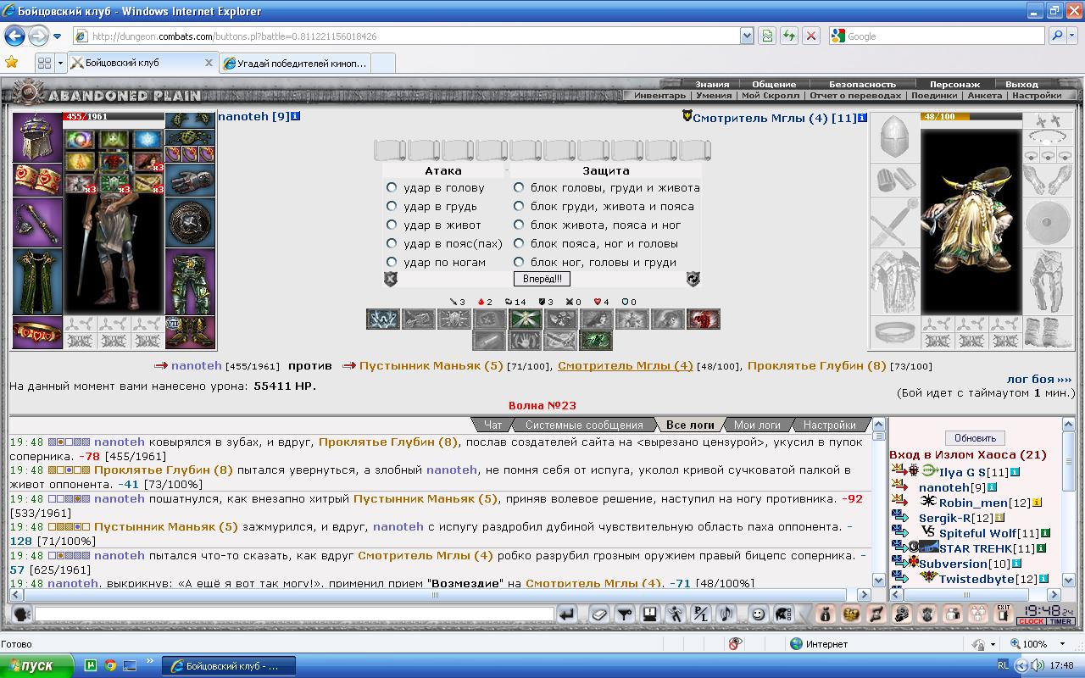Image resolution: width=1085 pixels, height=678 pixels.
Task: Select attack 'удар в голову' radio
Action: (392, 187)
